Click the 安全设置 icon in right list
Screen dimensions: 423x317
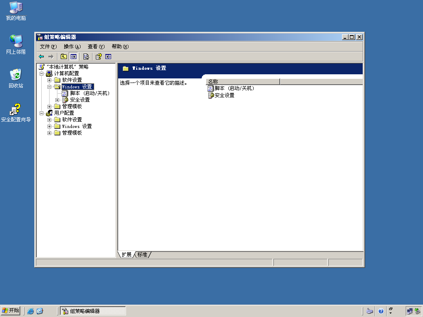pos(211,95)
